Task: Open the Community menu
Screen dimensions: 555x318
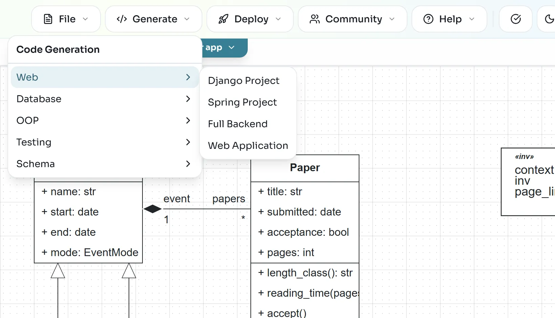Action: [x=352, y=19]
